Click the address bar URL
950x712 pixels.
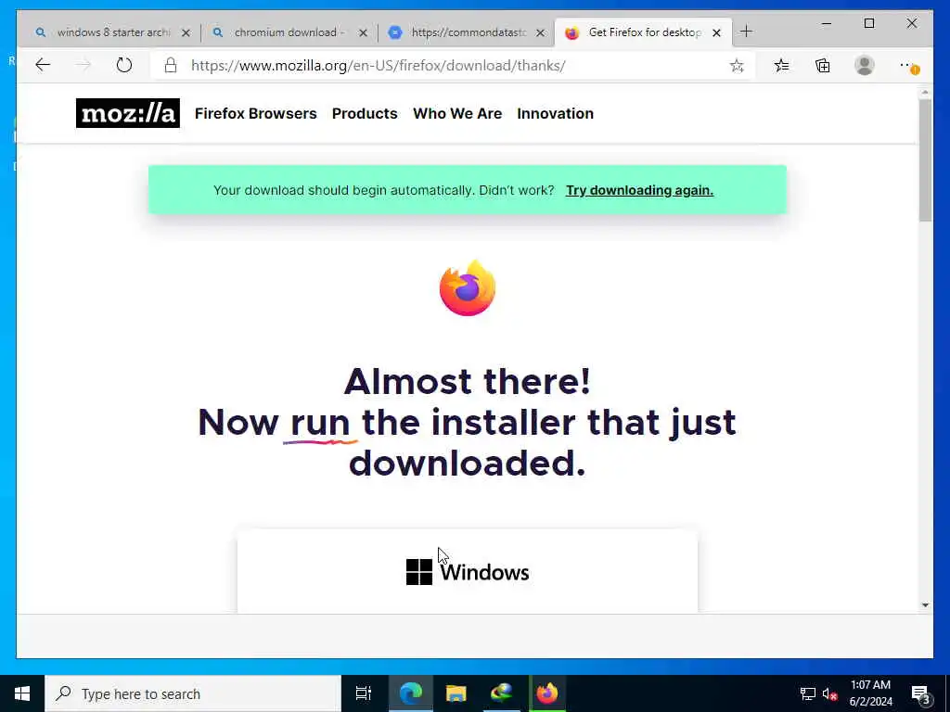tap(379, 66)
